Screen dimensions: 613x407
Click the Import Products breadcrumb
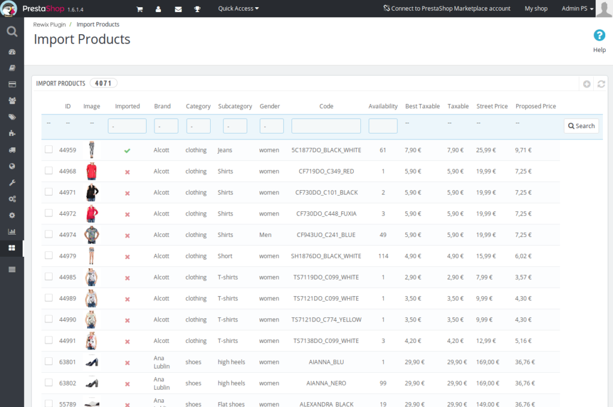[x=98, y=24]
